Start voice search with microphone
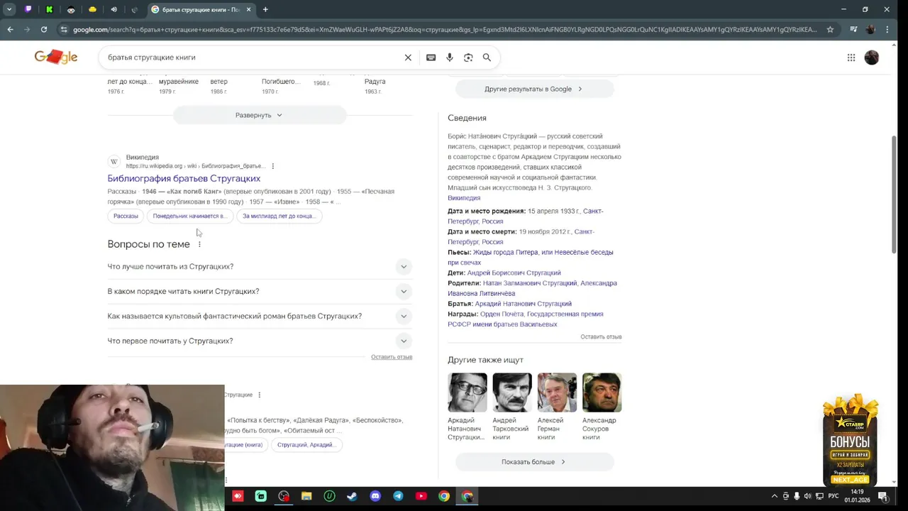This screenshot has height=511, width=908. pos(450,57)
